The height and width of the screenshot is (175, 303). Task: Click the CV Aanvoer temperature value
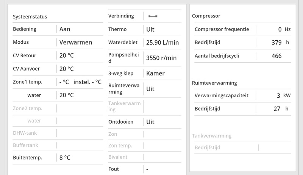tap(66, 69)
